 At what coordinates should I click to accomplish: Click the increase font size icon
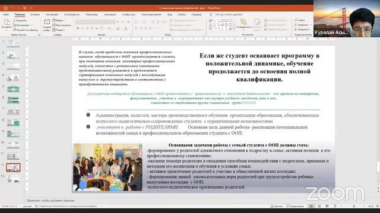118,22
